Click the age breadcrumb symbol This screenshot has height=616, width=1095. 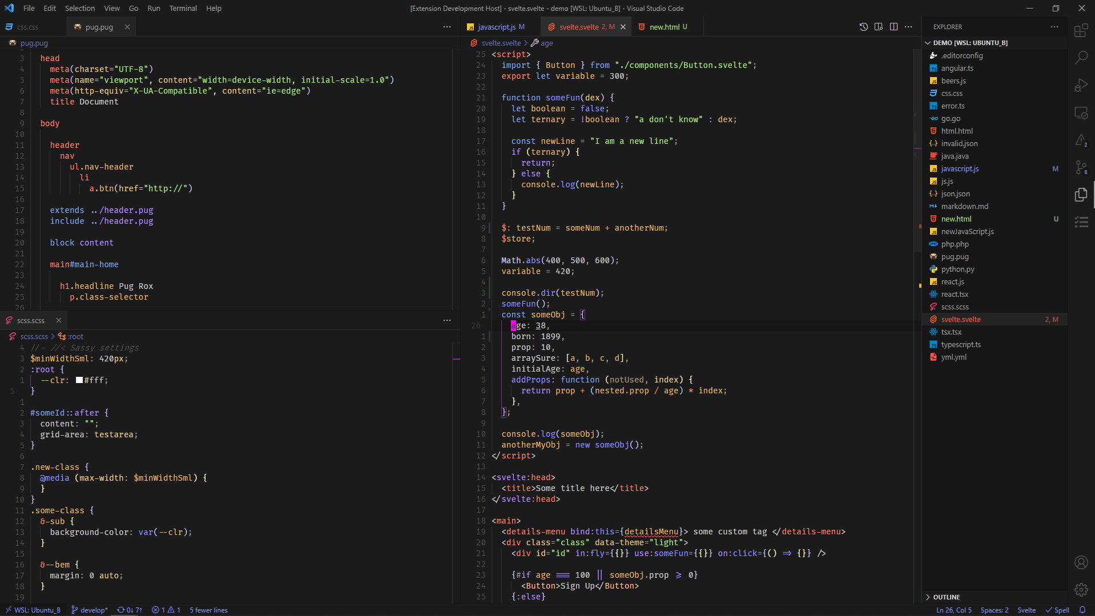(546, 43)
